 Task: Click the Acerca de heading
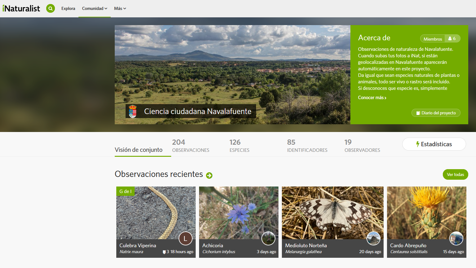[374, 38]
